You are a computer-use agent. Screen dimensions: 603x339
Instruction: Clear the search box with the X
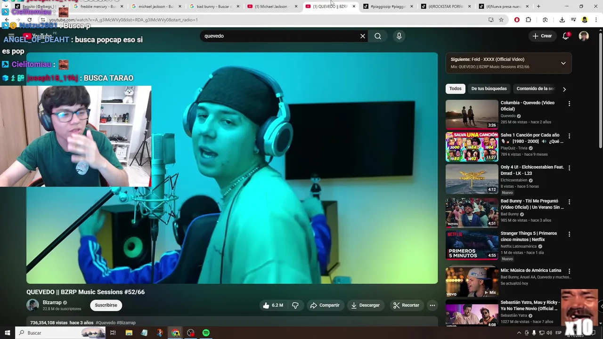363,36
